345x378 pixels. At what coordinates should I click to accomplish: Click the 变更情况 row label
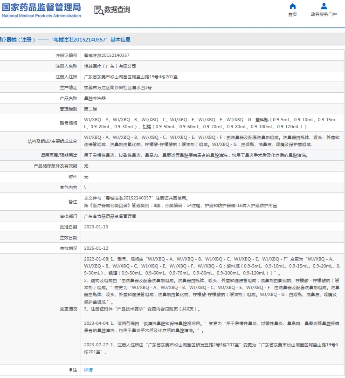click(x=69, y=309)
